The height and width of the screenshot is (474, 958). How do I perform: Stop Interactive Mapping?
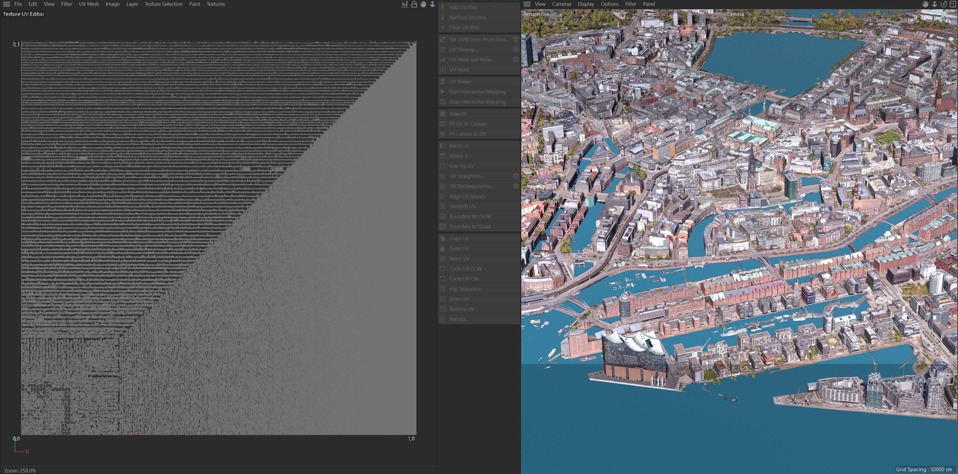(479, 102)
